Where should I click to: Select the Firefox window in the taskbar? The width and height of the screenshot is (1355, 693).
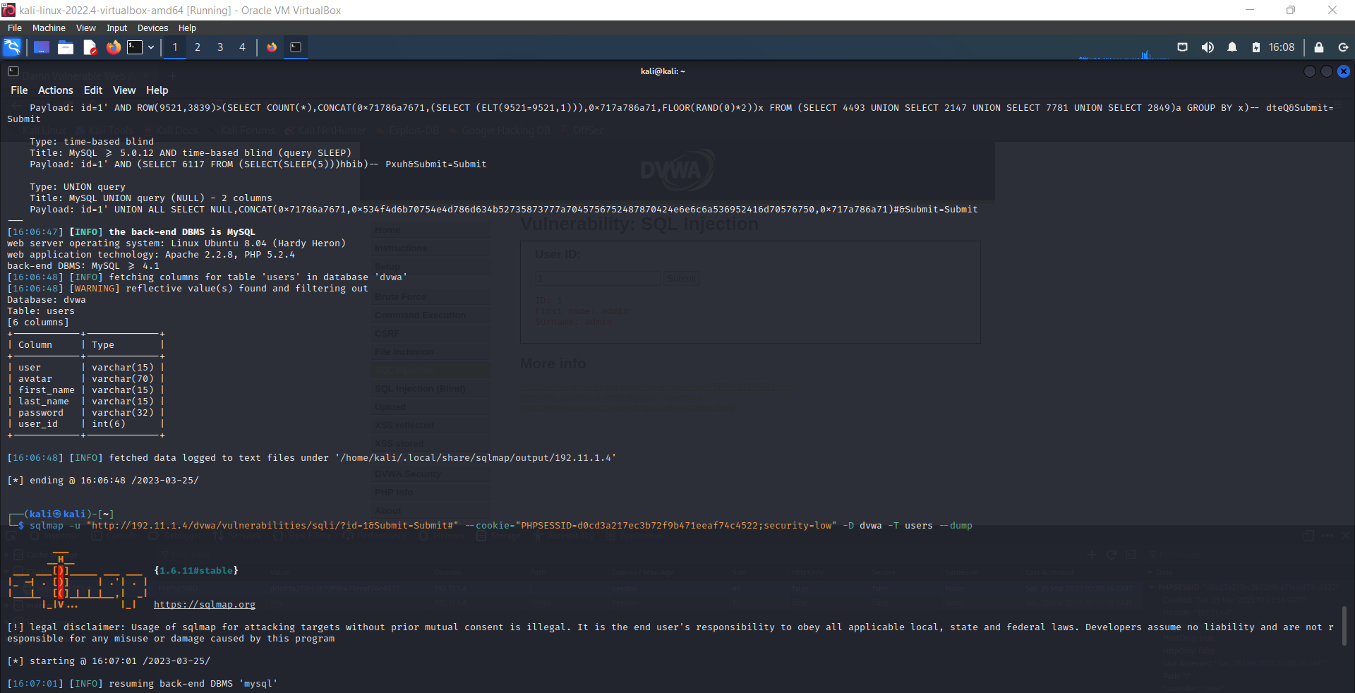[272, 47]
